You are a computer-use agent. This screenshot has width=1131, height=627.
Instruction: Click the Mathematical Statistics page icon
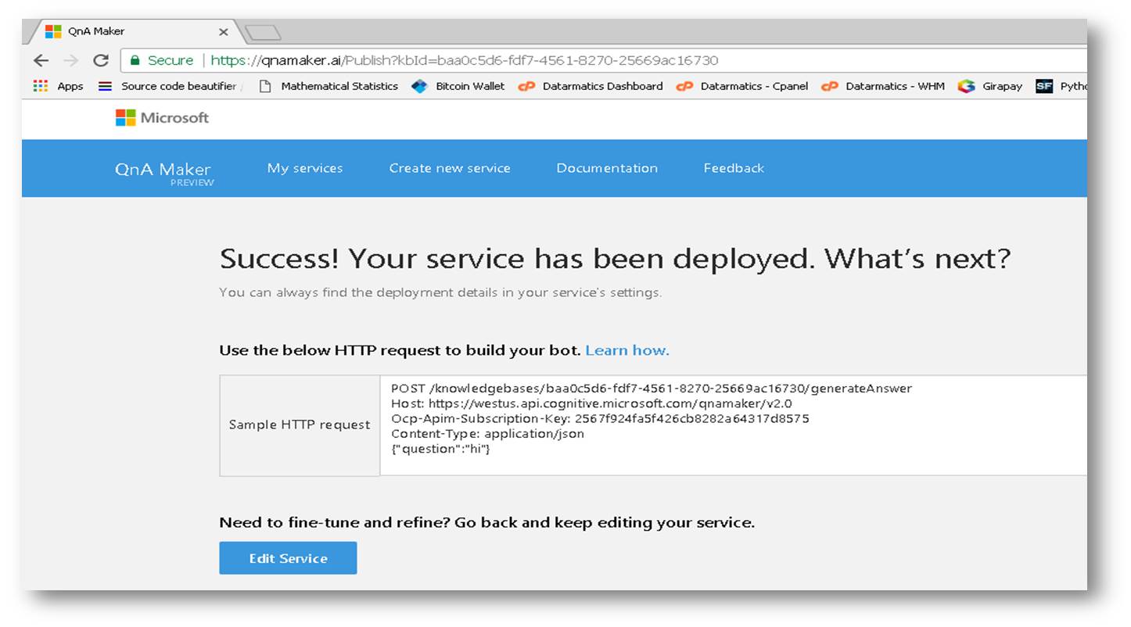(x=265, y=86)
